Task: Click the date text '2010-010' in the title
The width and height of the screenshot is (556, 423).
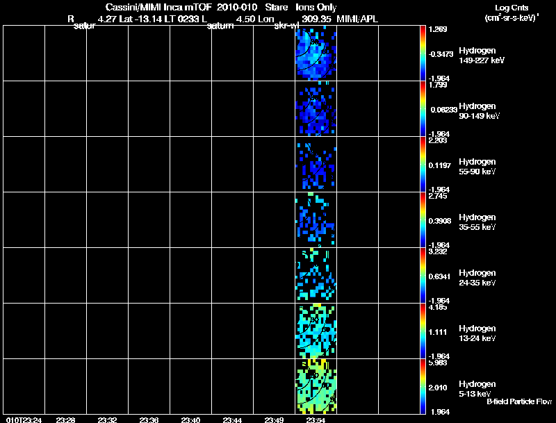Action: point(237,7)
